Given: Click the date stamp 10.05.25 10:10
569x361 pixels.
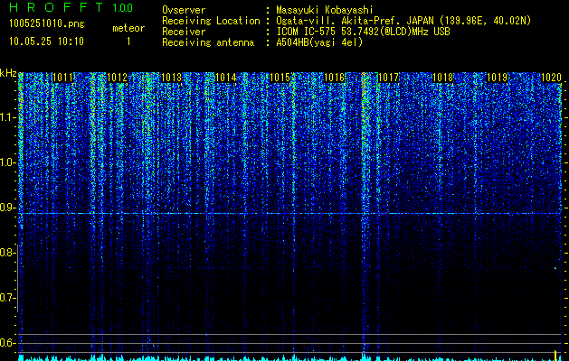Looking at the screenshot, I should coord(46,42).
